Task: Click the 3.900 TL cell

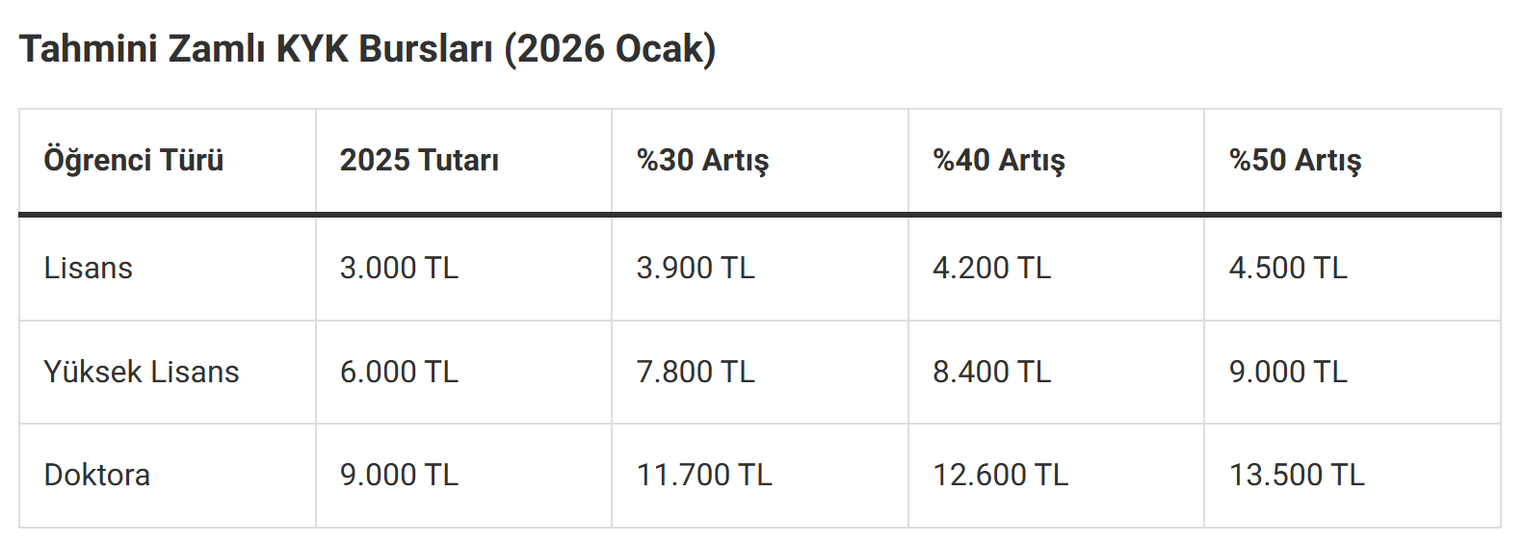Action: (x=696, y=268)
